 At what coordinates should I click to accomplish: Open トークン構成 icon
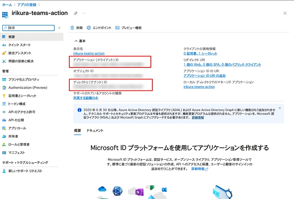[4, 104]
